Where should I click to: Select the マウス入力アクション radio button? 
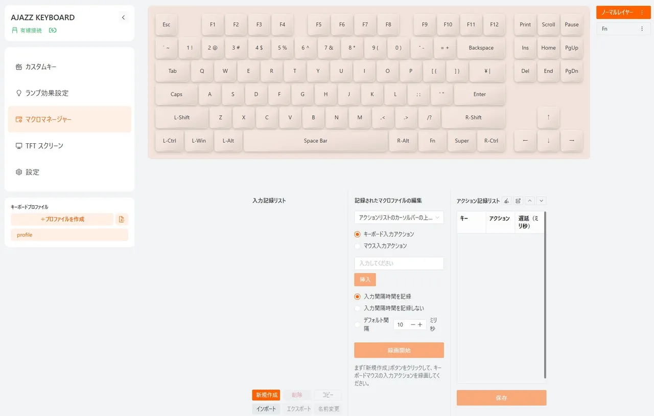(358, 246)
